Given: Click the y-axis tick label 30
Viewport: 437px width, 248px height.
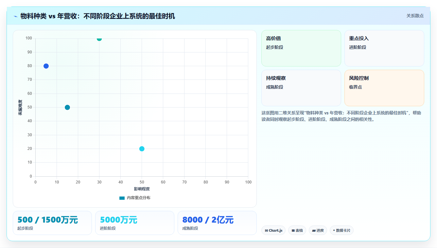Looking at the screenshot, I should [30, 135].
